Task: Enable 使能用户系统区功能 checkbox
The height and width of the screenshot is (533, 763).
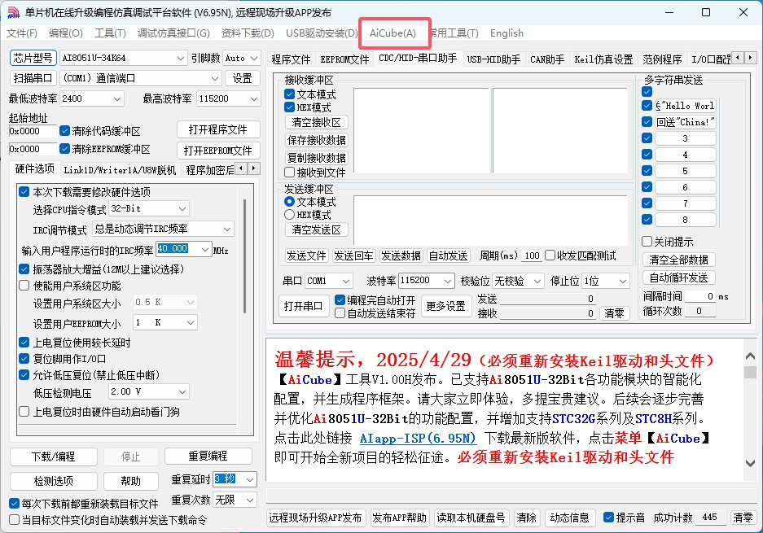Action: (24, 286)
